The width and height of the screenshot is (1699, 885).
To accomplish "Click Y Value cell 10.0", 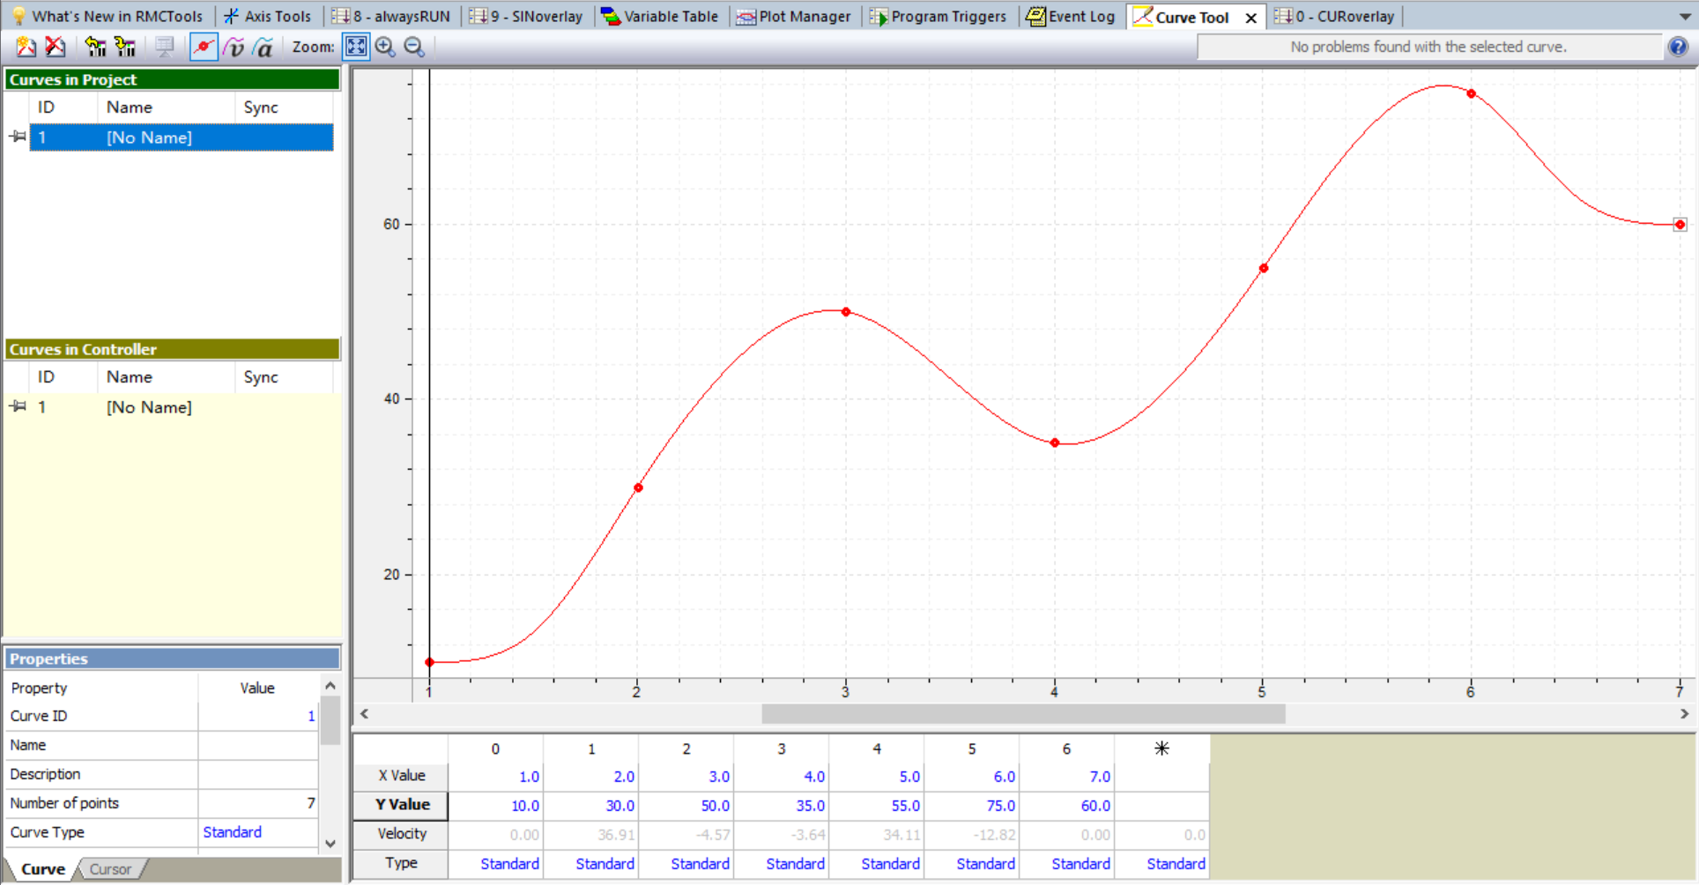I will tap(496, 806).
